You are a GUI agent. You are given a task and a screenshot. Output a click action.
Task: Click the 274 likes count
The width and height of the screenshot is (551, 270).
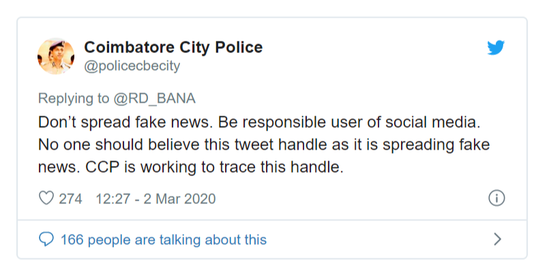[x=71, y=199]
